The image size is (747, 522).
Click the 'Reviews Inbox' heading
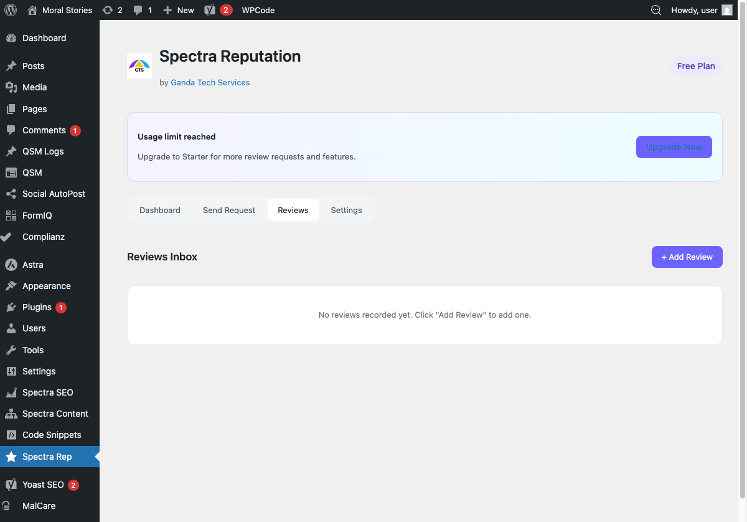click(162, 257)
